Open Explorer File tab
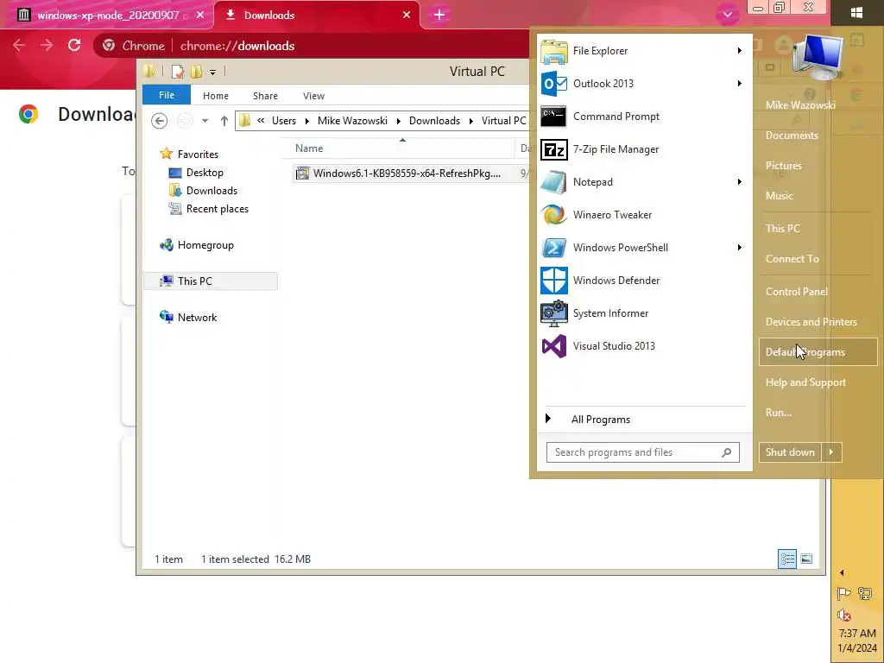The height and width of the screenshot is (663, 884). (x=167, y=95)
